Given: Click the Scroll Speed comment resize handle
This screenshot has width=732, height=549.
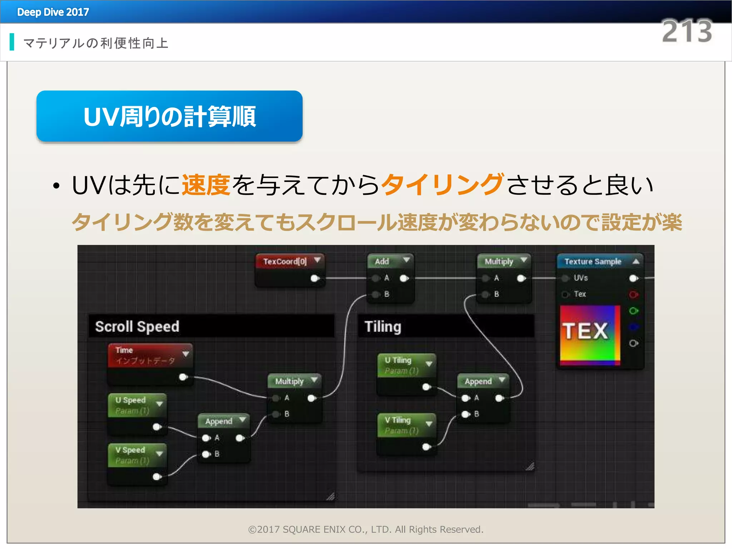Looking at the screenshot, I should (331, 496).
